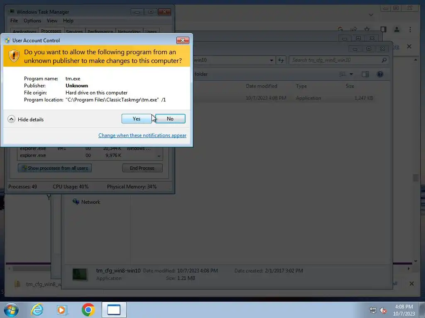
Task: Open Help menu in Task Manager
Action: click(x=68, y=21)
